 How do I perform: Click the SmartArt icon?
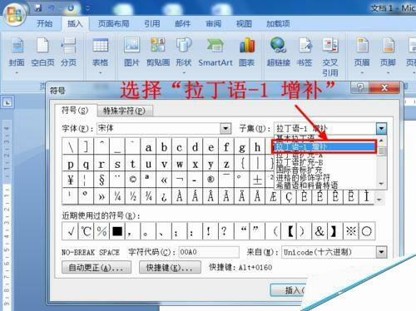215,45
